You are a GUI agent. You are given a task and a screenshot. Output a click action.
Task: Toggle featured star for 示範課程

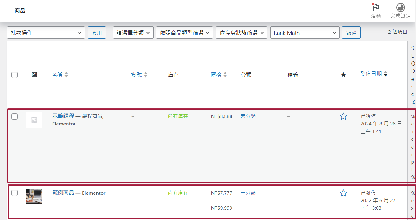click(343, 116)
